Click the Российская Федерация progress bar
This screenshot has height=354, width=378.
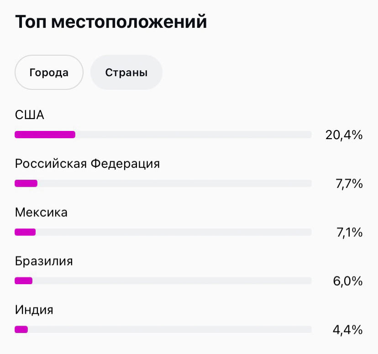pyautogui.click(x=163, y=183)
